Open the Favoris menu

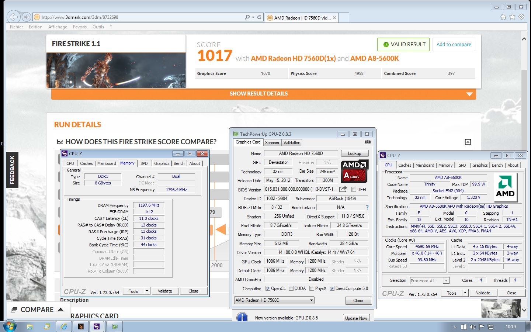pos(80,27)
